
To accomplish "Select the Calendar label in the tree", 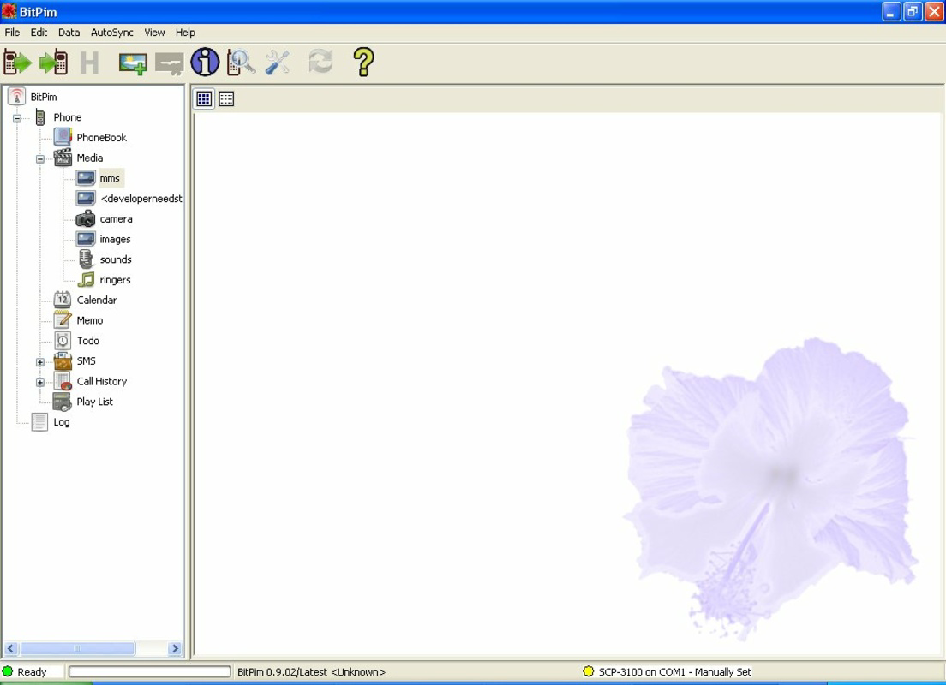I will (97, 300).
